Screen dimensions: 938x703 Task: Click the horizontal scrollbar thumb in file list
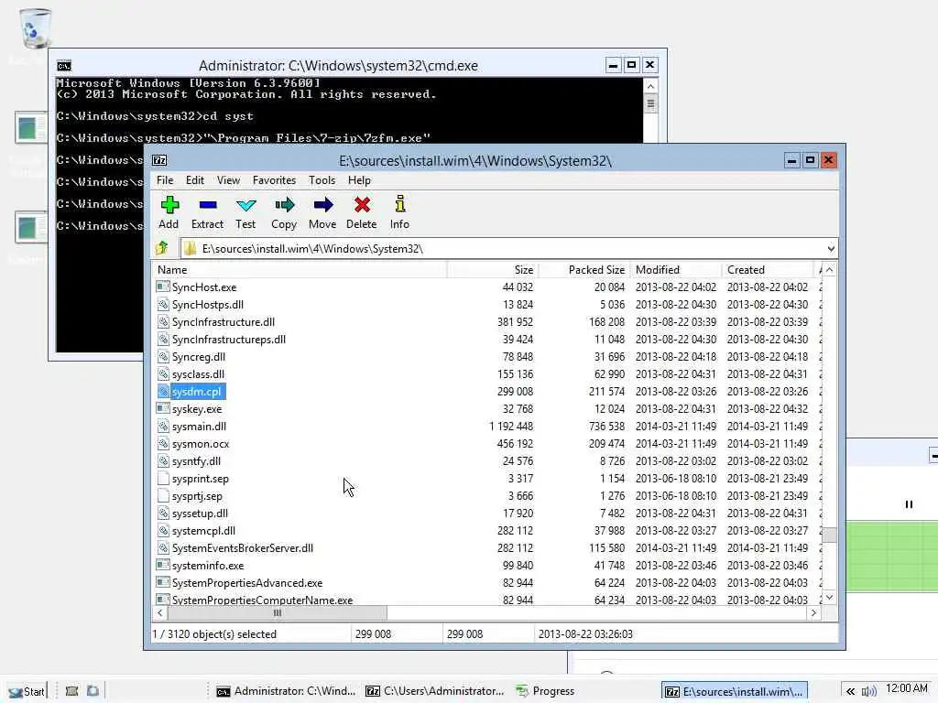278,612
